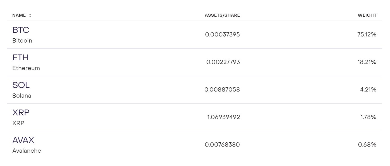Viewport: 390px width, 166px height.
Task: Click the Bitcoin name label
Action: [22, 41]
